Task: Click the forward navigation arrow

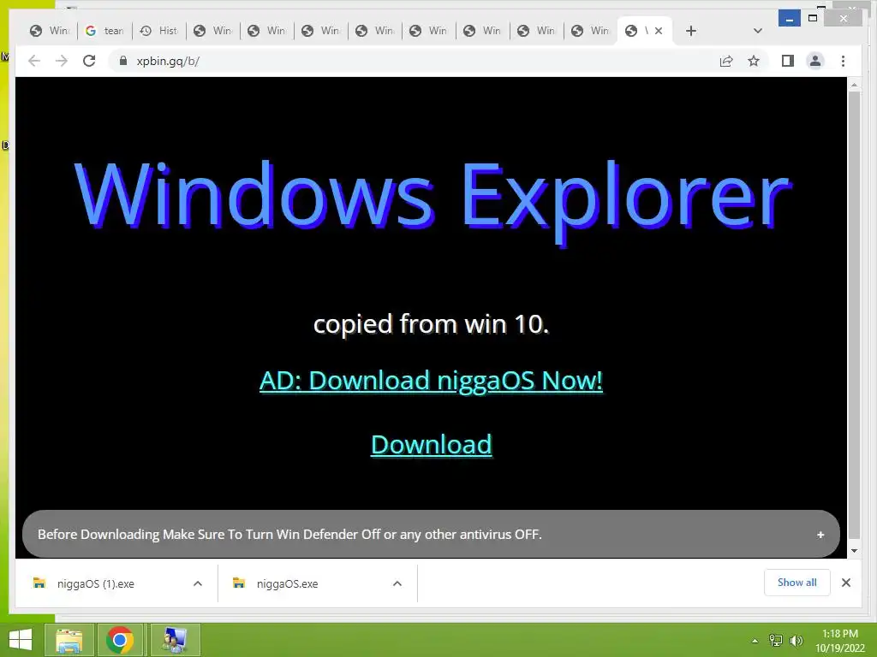Action: click(x=62, y=61)
